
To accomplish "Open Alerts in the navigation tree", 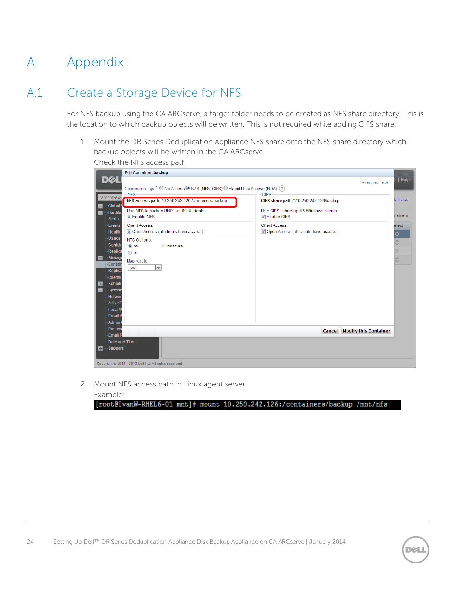I will point(113,219).
